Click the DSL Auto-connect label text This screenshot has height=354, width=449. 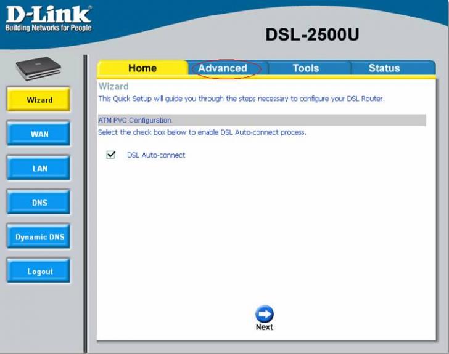tap(156, 155)
